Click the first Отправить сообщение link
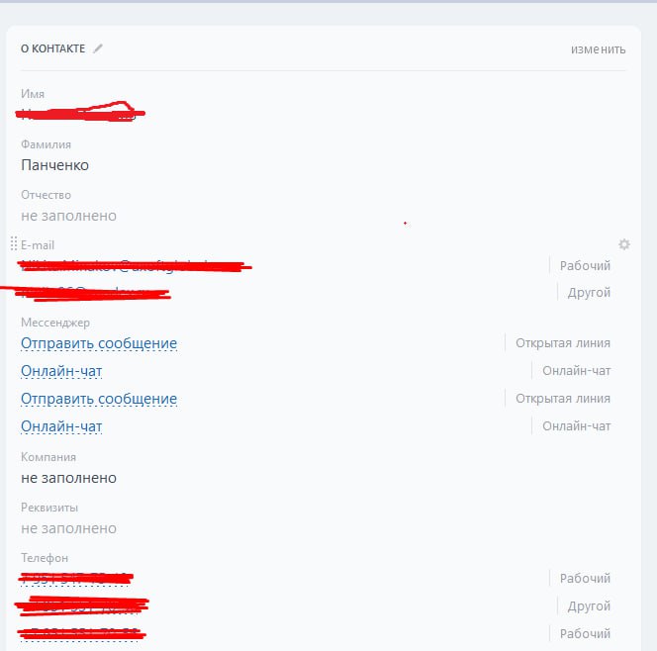657x651 pixels. [99, 343]
